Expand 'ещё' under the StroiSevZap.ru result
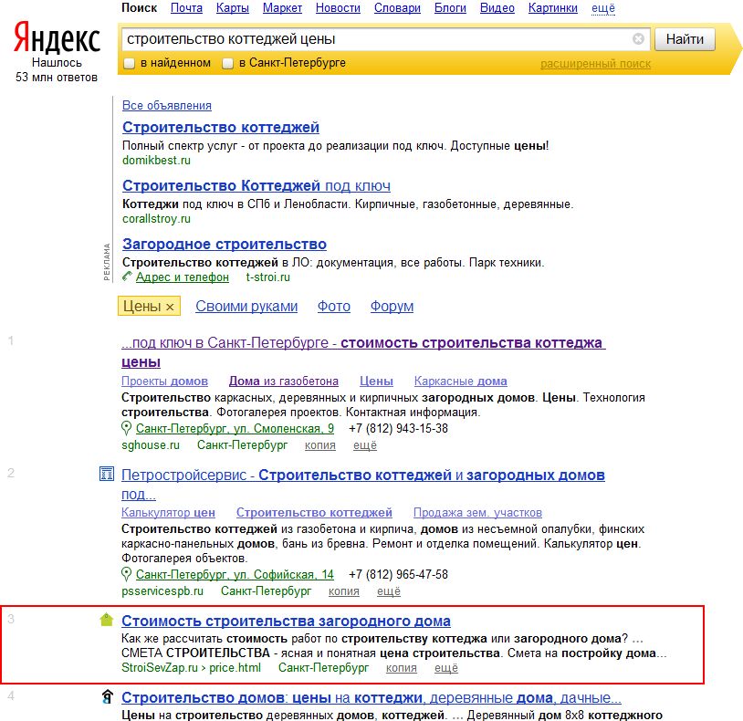The width and height of the screenshot is (743, 721). coord(446,668)
